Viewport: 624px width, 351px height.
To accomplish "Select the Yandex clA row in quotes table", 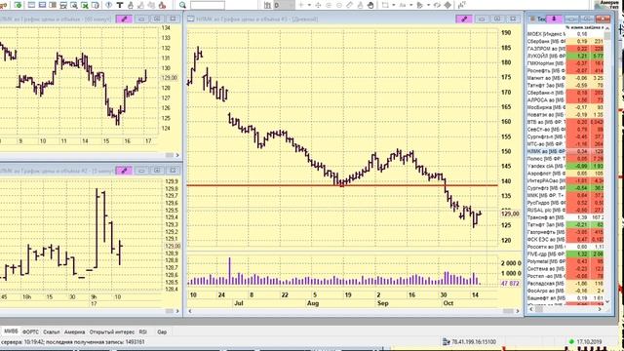I will (565, 166).
